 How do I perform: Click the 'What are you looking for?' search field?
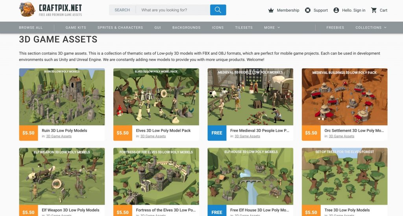(173, 10)
